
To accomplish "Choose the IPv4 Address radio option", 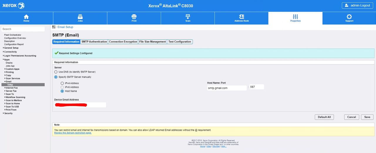I will [x=62, y=83].
